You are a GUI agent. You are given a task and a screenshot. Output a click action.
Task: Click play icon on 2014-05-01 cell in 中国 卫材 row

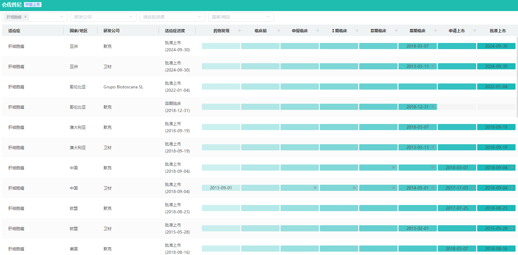tap(433, 188)
